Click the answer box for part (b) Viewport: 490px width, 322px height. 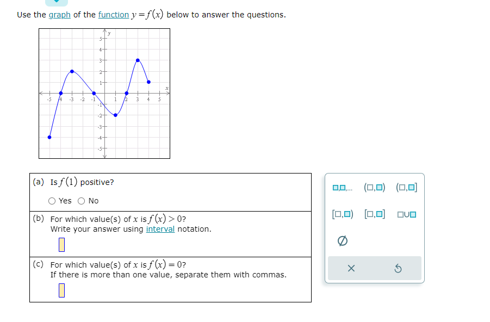63,244
